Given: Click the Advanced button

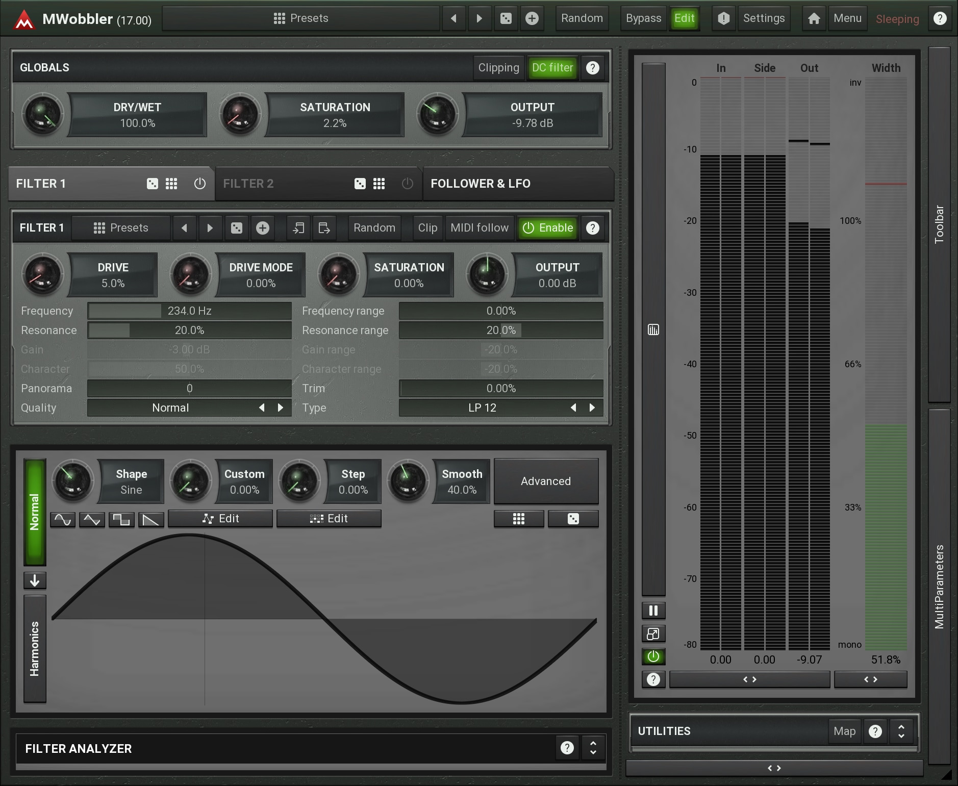Looking at the screenshot, I should [545, 481].
